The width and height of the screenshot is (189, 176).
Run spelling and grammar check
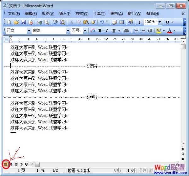tap(55, 22)
